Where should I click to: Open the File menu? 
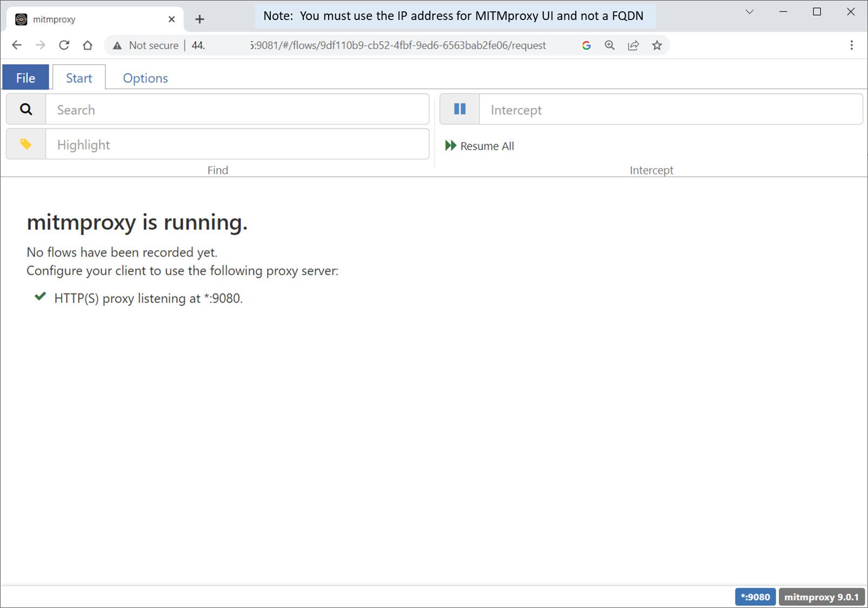[x=25, y=78]
